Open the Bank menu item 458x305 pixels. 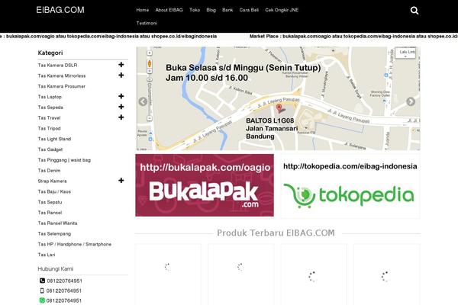(227, 10)
